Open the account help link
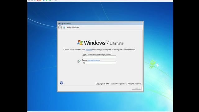Image resolution: width=199 pixels, height=112 pixels. pyautogui.click(x=89, y=49)
